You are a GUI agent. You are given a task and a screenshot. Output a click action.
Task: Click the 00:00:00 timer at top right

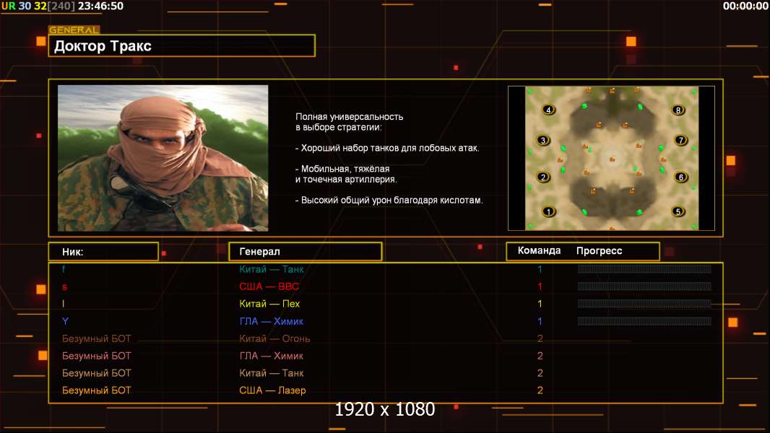[x=745, y=6]
